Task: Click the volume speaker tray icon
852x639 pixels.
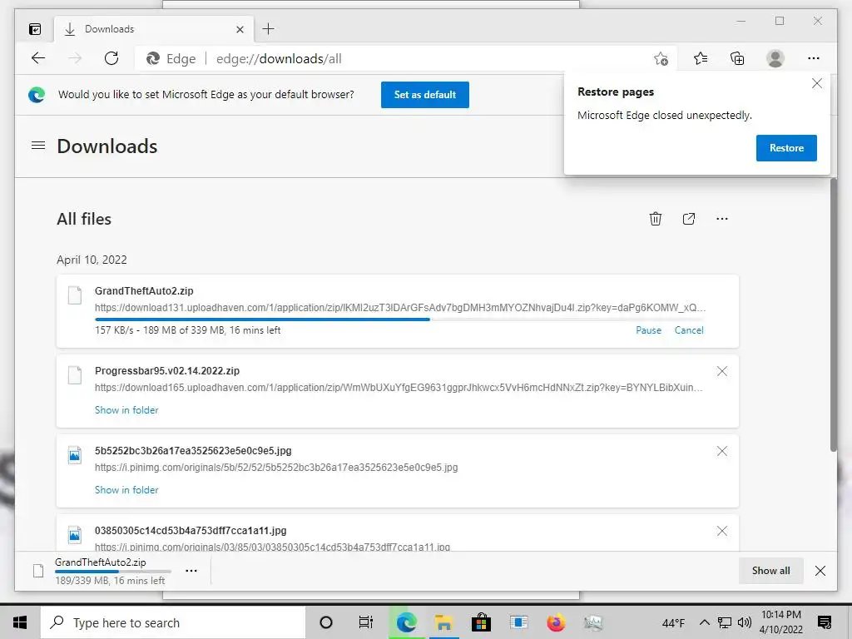Action: tap(745, 622)
